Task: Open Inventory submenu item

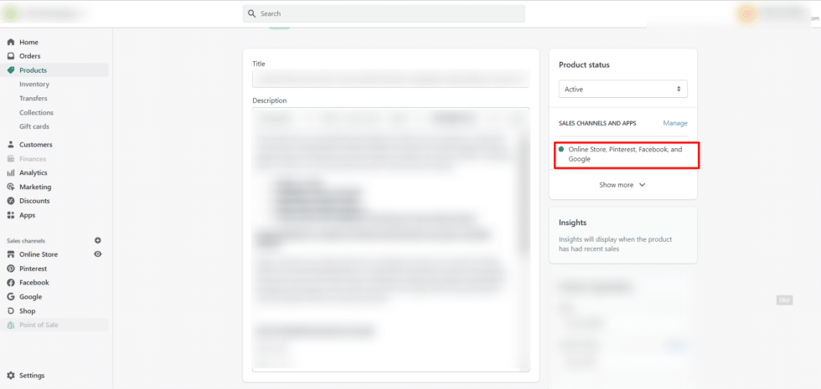Action: tap(34, 84)
